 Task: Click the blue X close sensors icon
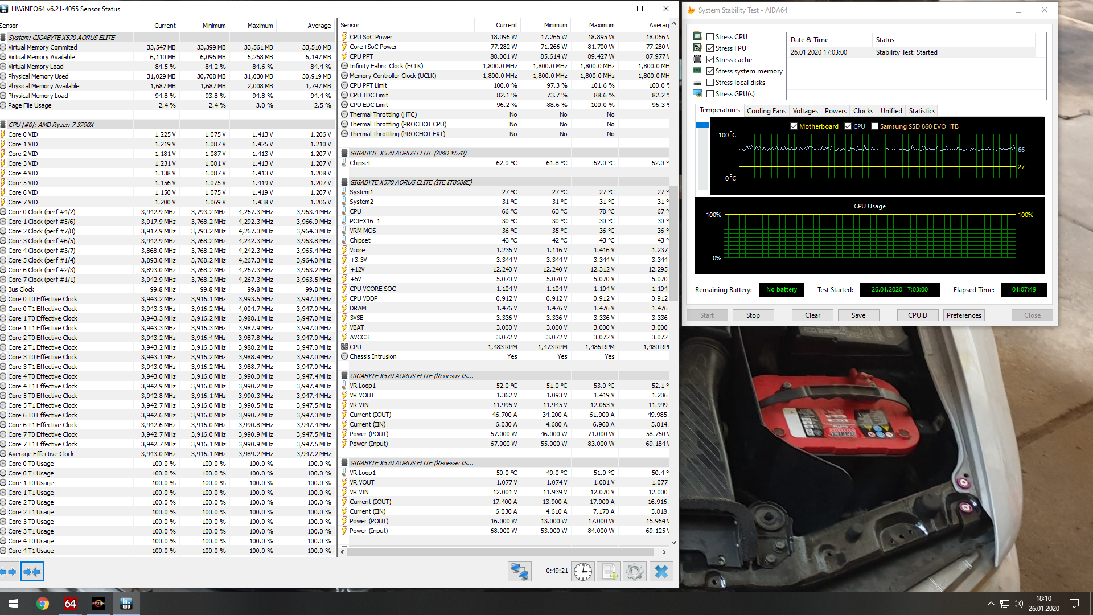[x=661, y=571]
